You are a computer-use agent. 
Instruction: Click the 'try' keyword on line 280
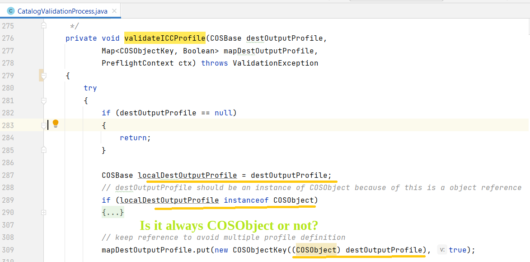coord(90,88)
